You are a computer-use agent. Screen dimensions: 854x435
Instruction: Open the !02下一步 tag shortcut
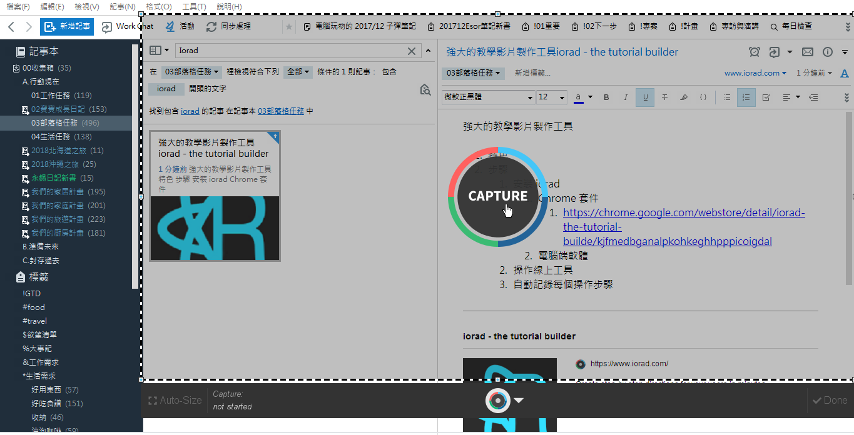click(594, 26)
